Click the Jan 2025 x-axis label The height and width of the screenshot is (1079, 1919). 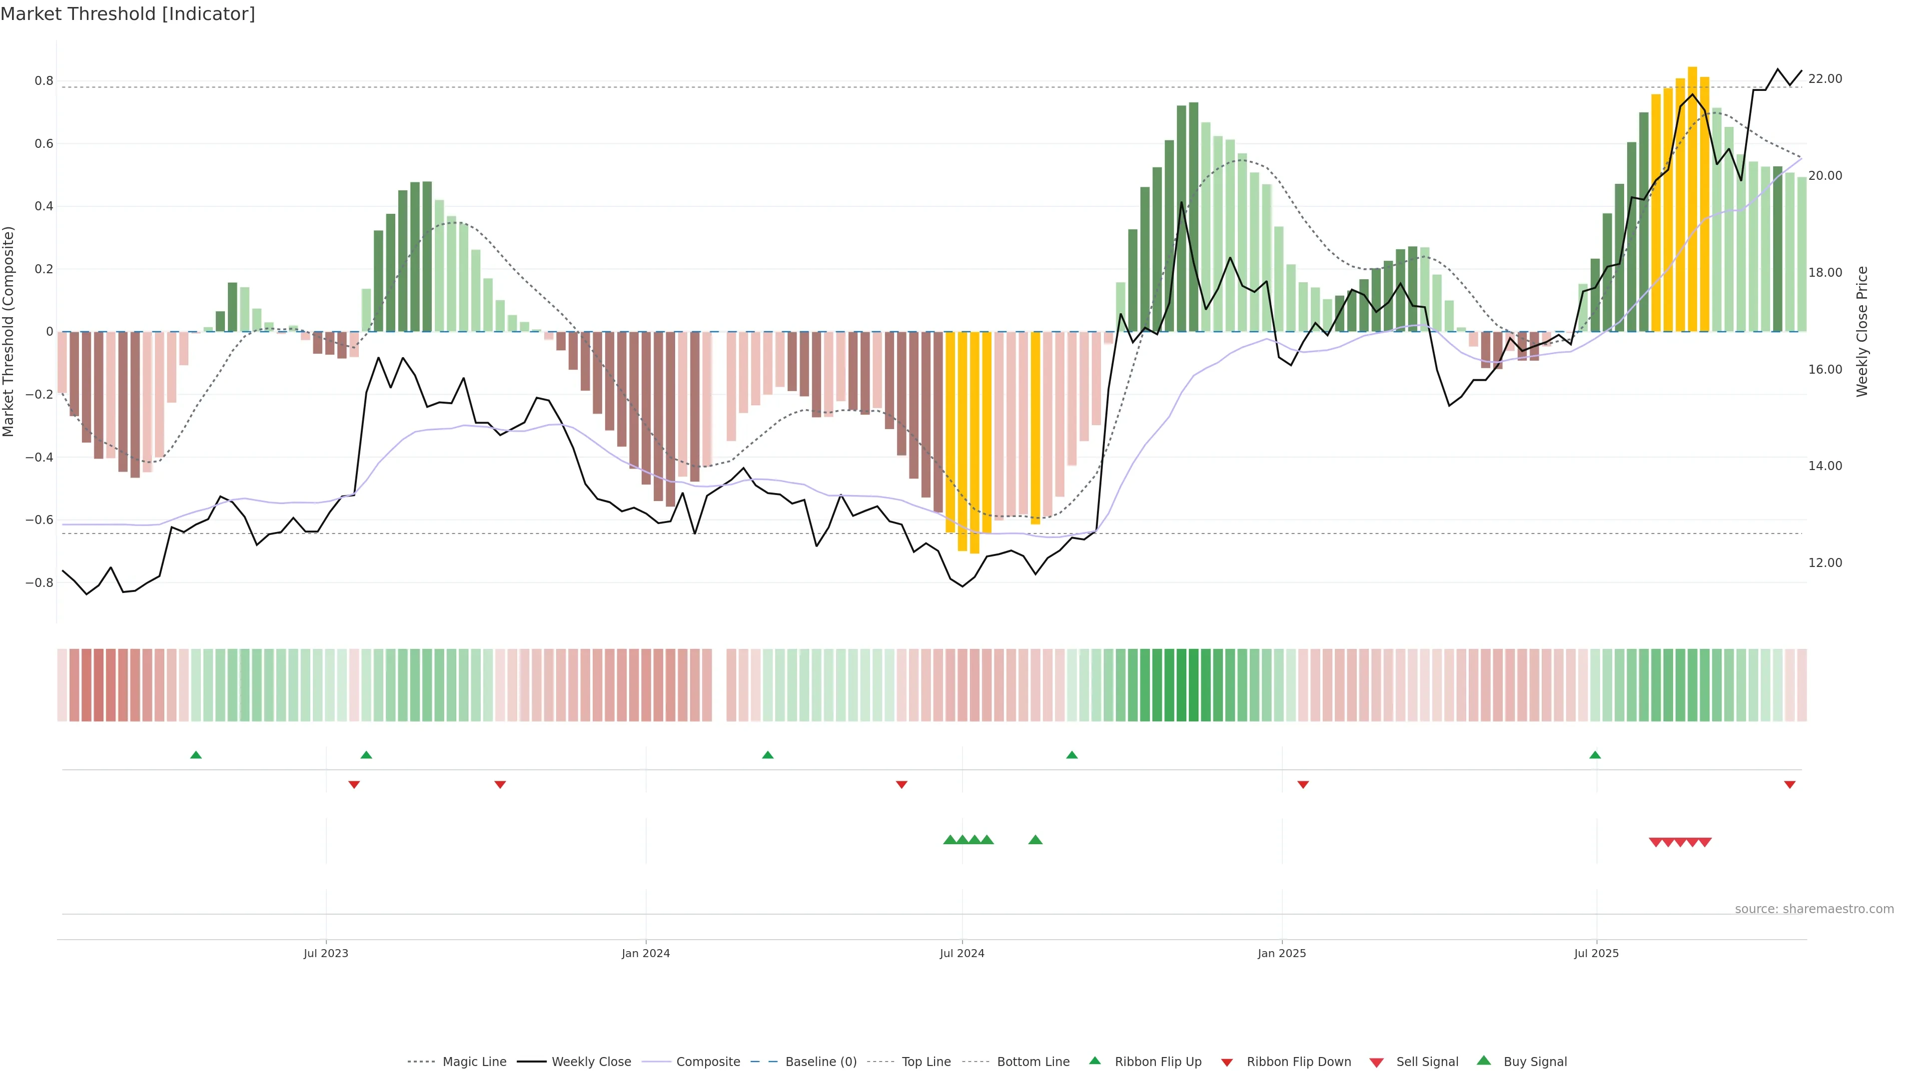click(1281, 953)
